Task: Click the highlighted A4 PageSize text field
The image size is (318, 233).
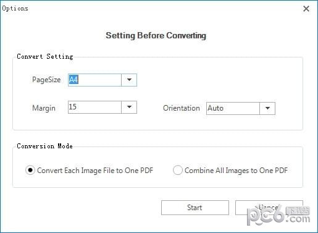Action: pos(94,80)
